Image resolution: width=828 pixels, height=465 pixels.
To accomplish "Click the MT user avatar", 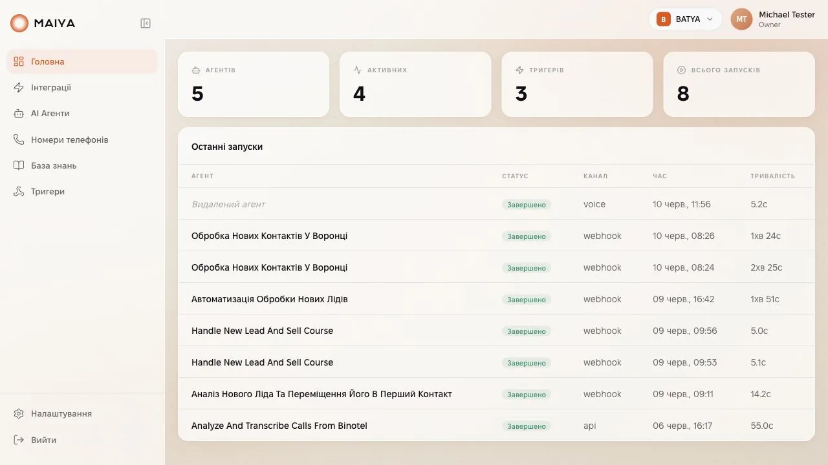I will [x=741, y=19].
